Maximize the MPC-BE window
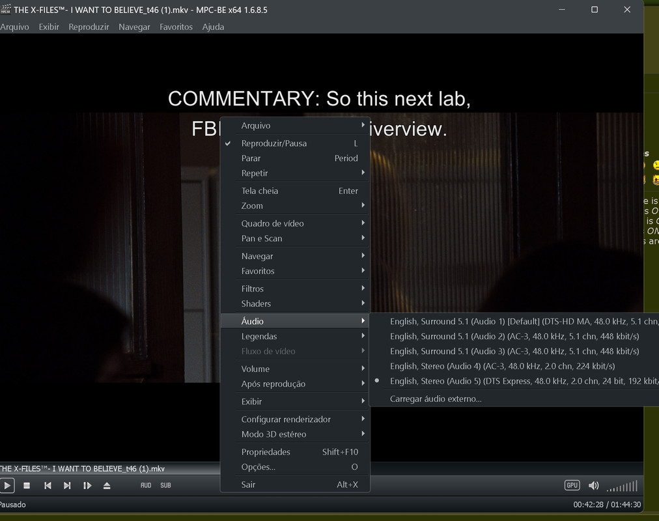The image size is (659, 521). click(x=595, y=9)
